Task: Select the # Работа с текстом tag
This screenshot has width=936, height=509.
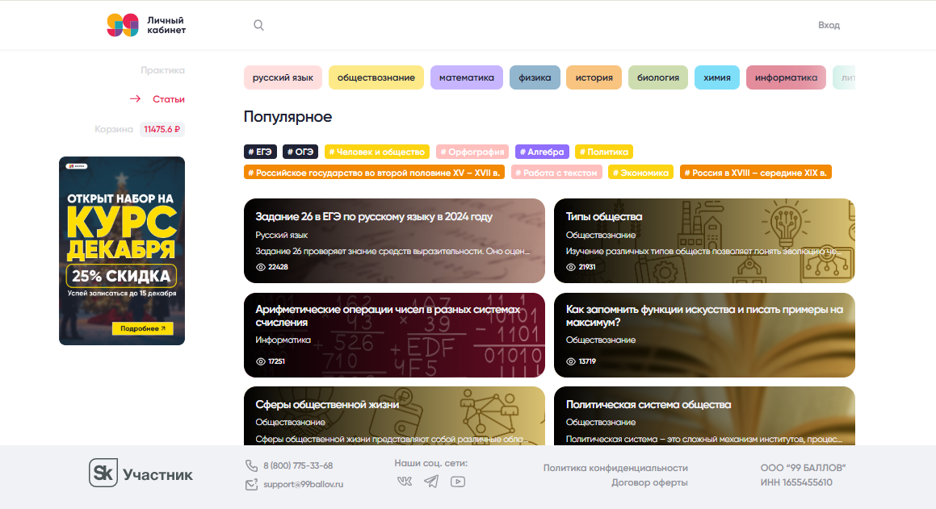Action: tap(556, 173)
